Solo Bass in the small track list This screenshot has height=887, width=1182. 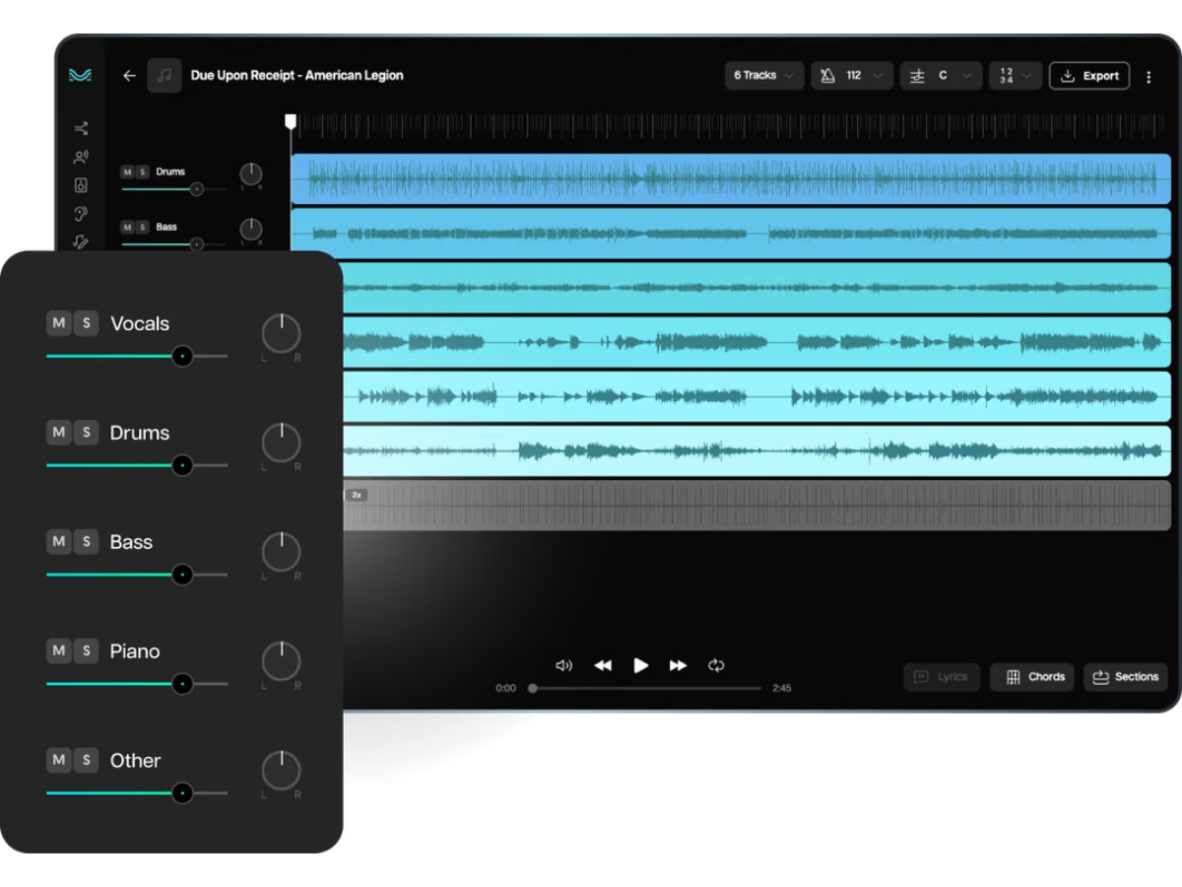pos(143,227)
